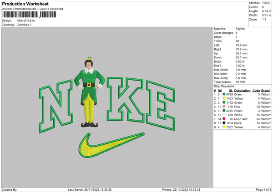Click the 'Colorway 1' value
This screenshot has width=273, height=193.
(x=24, y=25)
